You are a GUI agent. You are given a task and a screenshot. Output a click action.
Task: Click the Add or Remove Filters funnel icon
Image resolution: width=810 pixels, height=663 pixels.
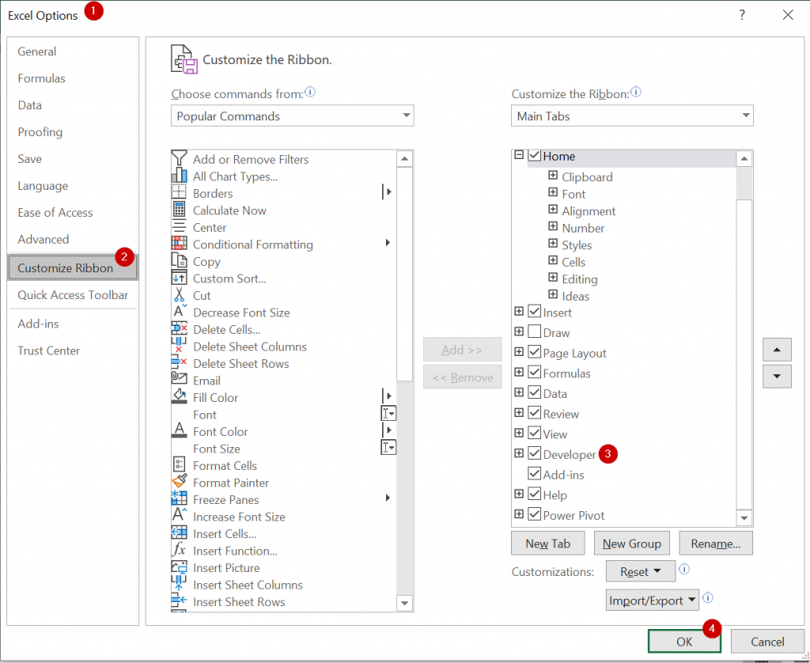[x=179, y=159]
